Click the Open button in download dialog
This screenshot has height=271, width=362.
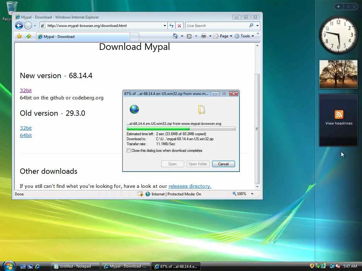tap(173, 164)
